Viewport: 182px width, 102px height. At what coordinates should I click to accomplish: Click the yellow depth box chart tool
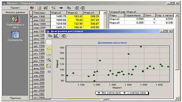click(49, 66)
